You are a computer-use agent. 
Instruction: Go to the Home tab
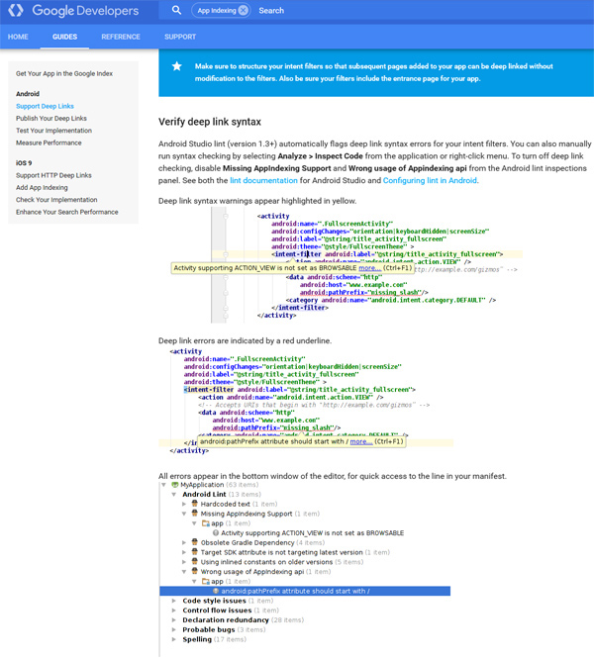18,37
